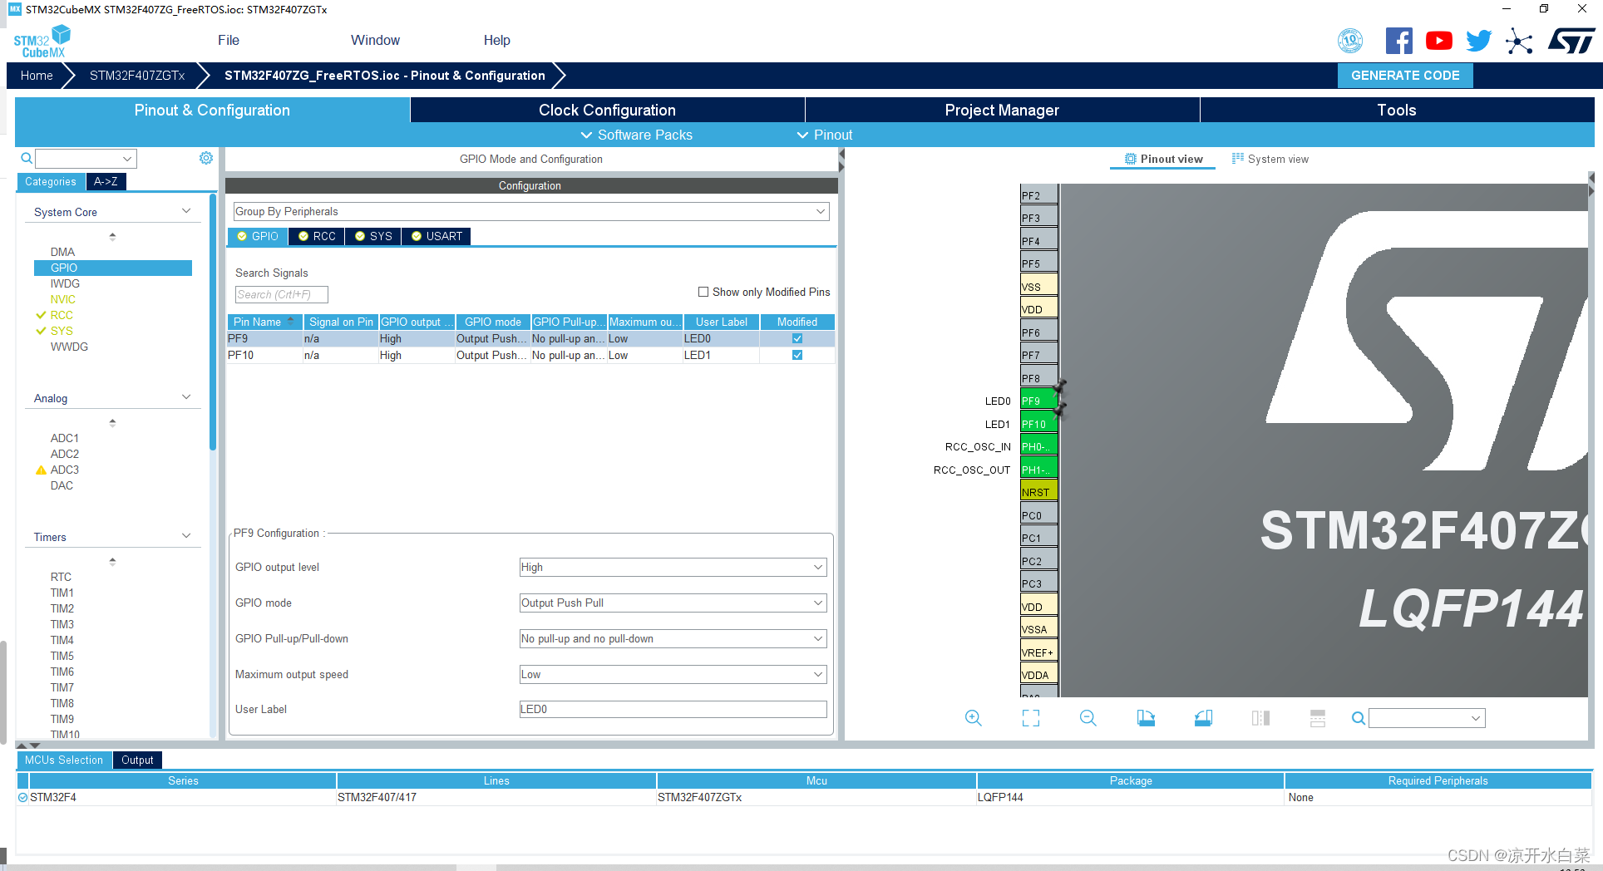1603x871 pixels.
Task: Open the Output bottom tab
Action: [x=137, y=760]
